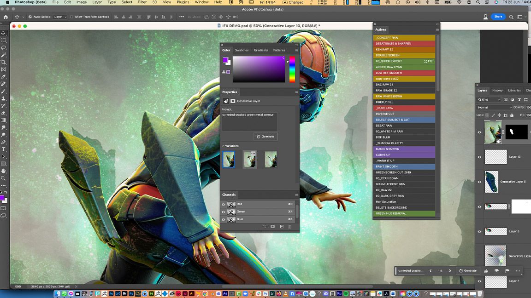Select the Gradient tool

coord(3,120)
